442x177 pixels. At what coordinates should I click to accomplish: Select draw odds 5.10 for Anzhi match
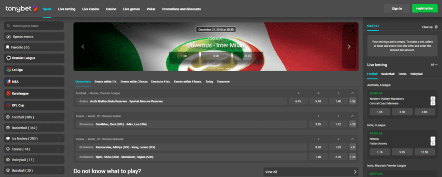318,101
